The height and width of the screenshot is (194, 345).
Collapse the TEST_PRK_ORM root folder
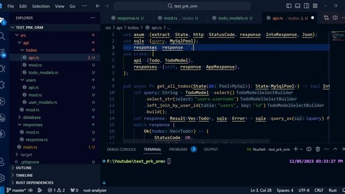pyautogui.click(x=55, y=27)
